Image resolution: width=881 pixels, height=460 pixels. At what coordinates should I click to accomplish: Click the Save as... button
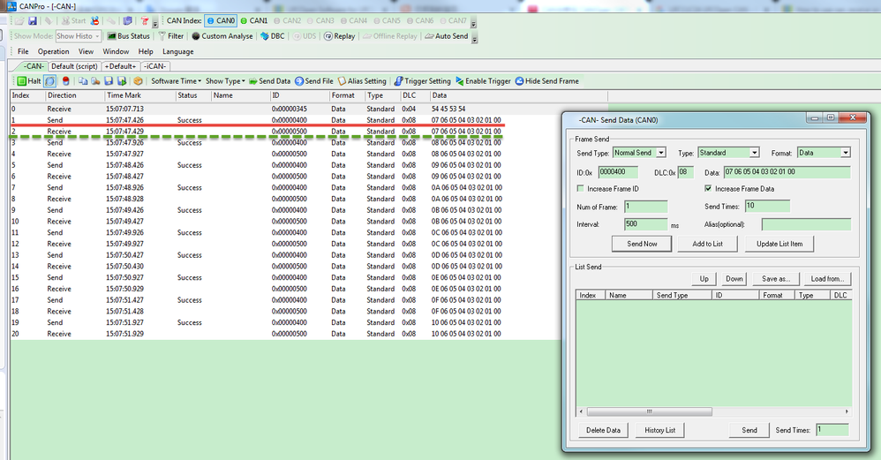tap(776, 279)
